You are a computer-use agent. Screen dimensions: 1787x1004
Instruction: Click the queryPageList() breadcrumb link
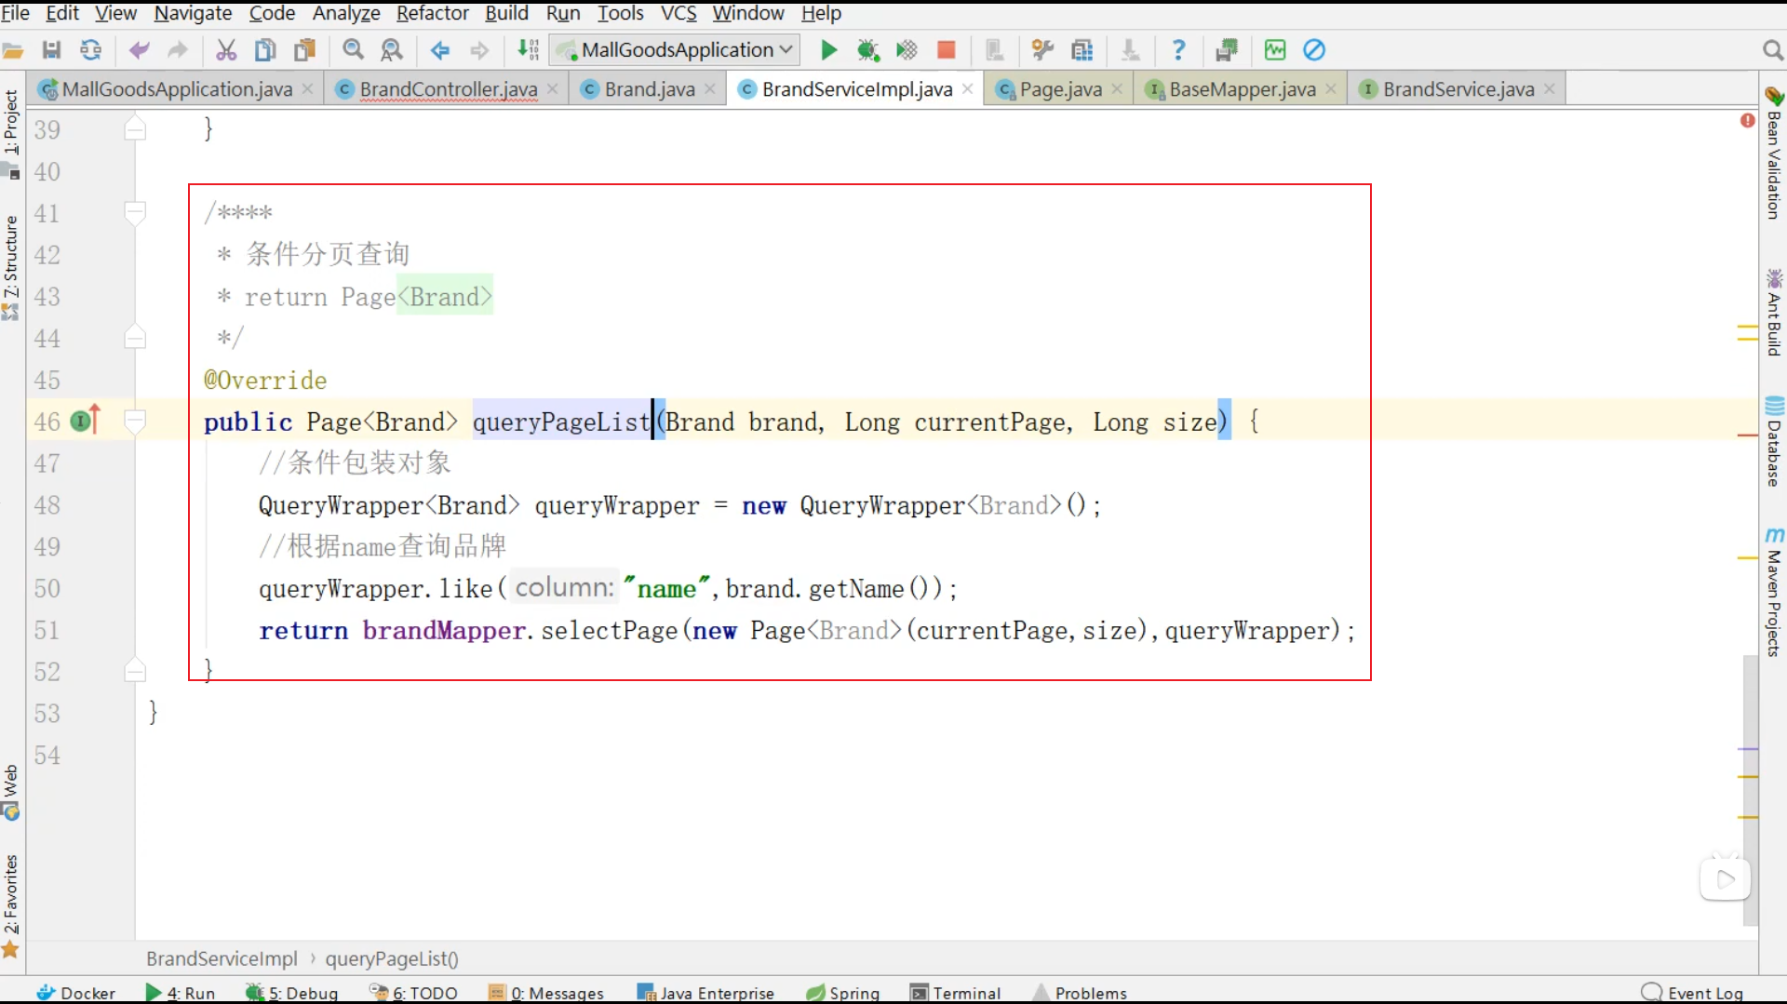pos(392,958)
